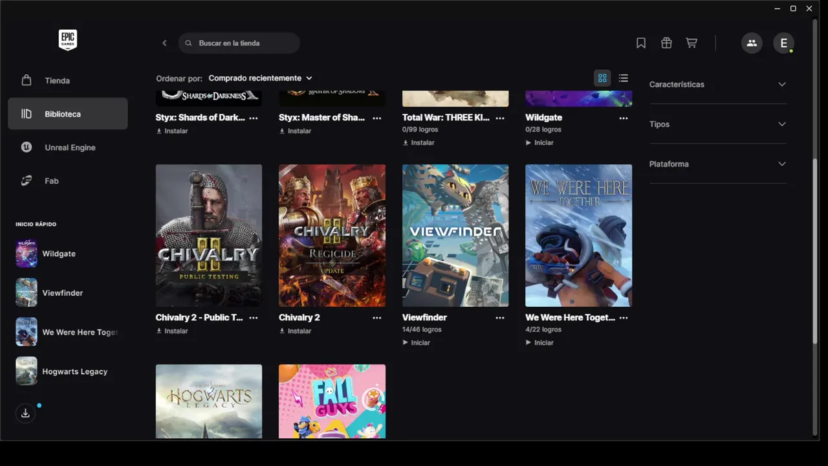Open We Were Here Together from quick launch
Viewport: 828px width, 466px height.
[x=68, y=332]
